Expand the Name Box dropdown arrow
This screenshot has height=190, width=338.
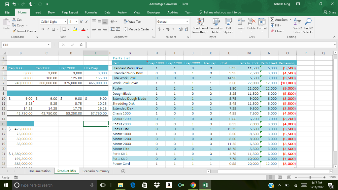pyautogui.click(x=49, y=45)
